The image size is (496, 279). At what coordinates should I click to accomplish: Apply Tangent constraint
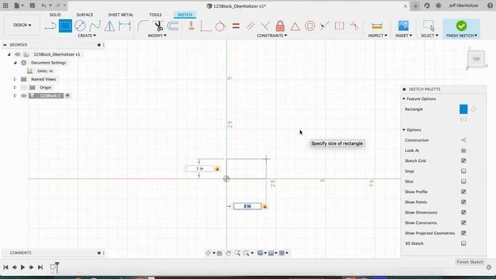[220, 26]
